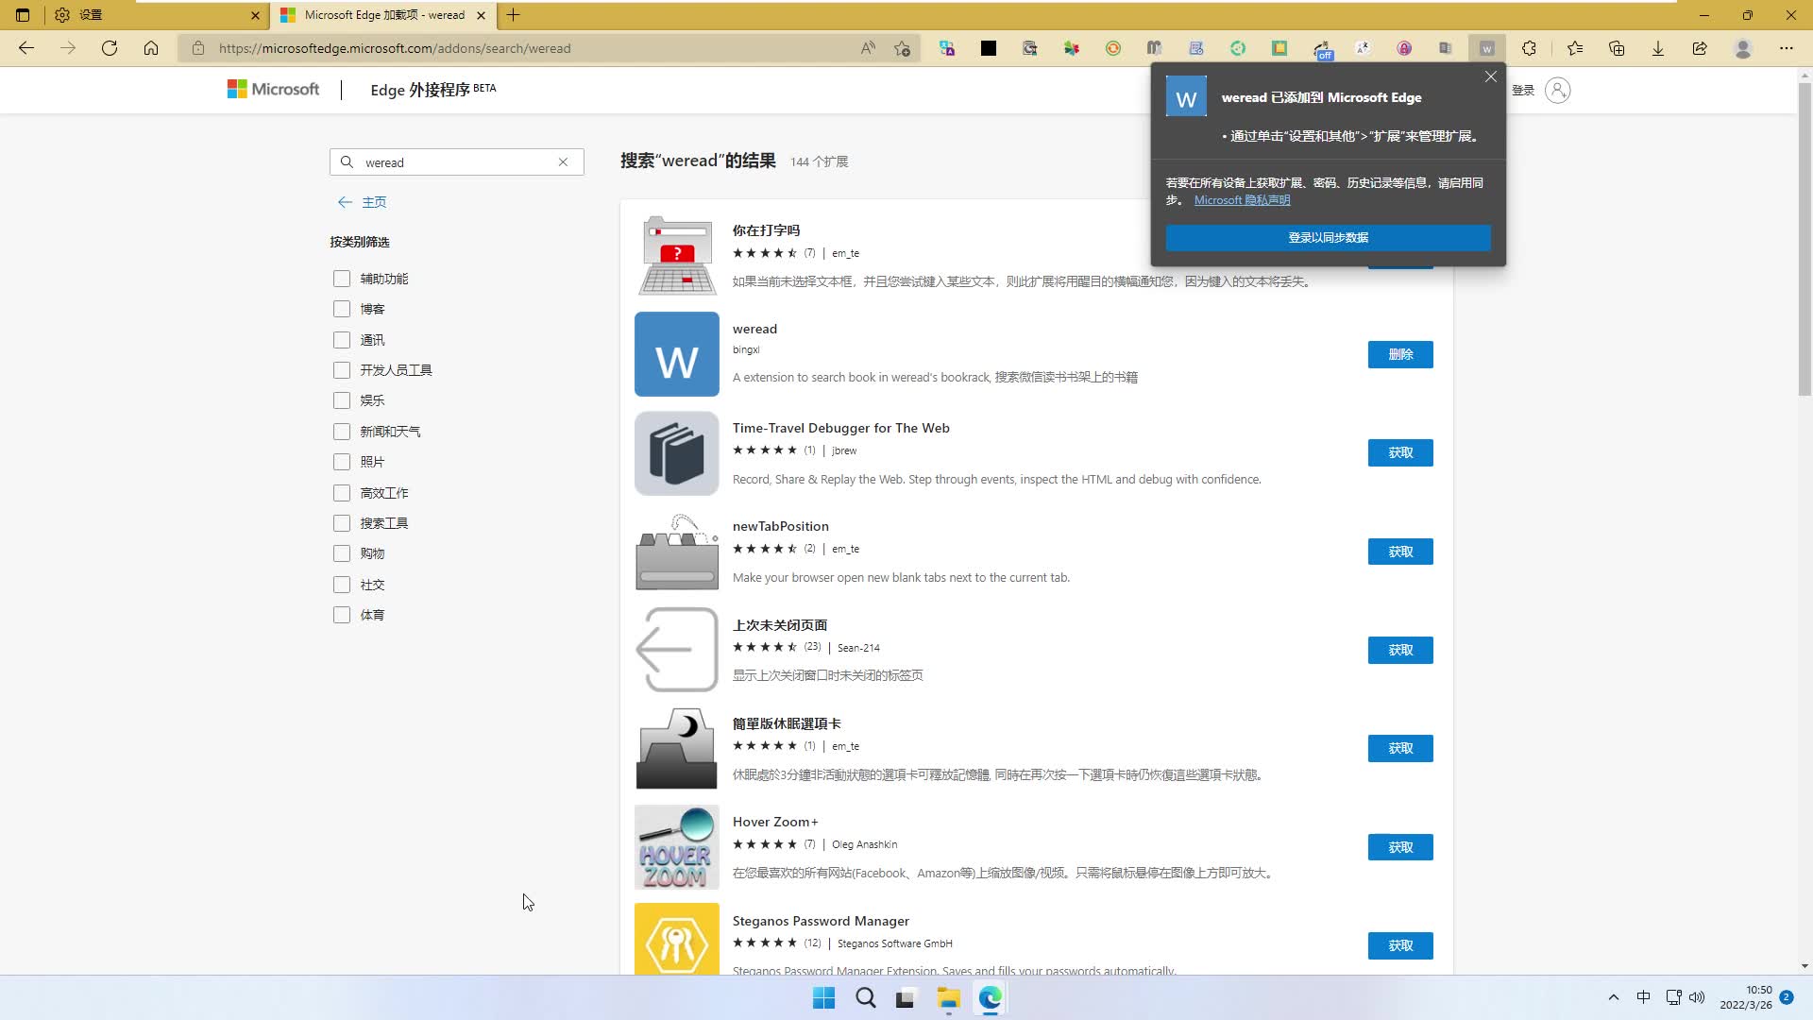Reload the current page
Image resolution: width=1813 pixels, height=1020 pixels.
point(110,48)
